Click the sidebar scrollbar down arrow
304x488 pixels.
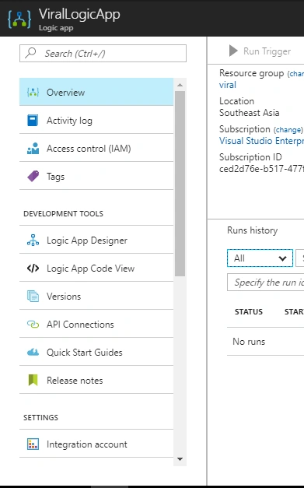click(x=180, y=459)
